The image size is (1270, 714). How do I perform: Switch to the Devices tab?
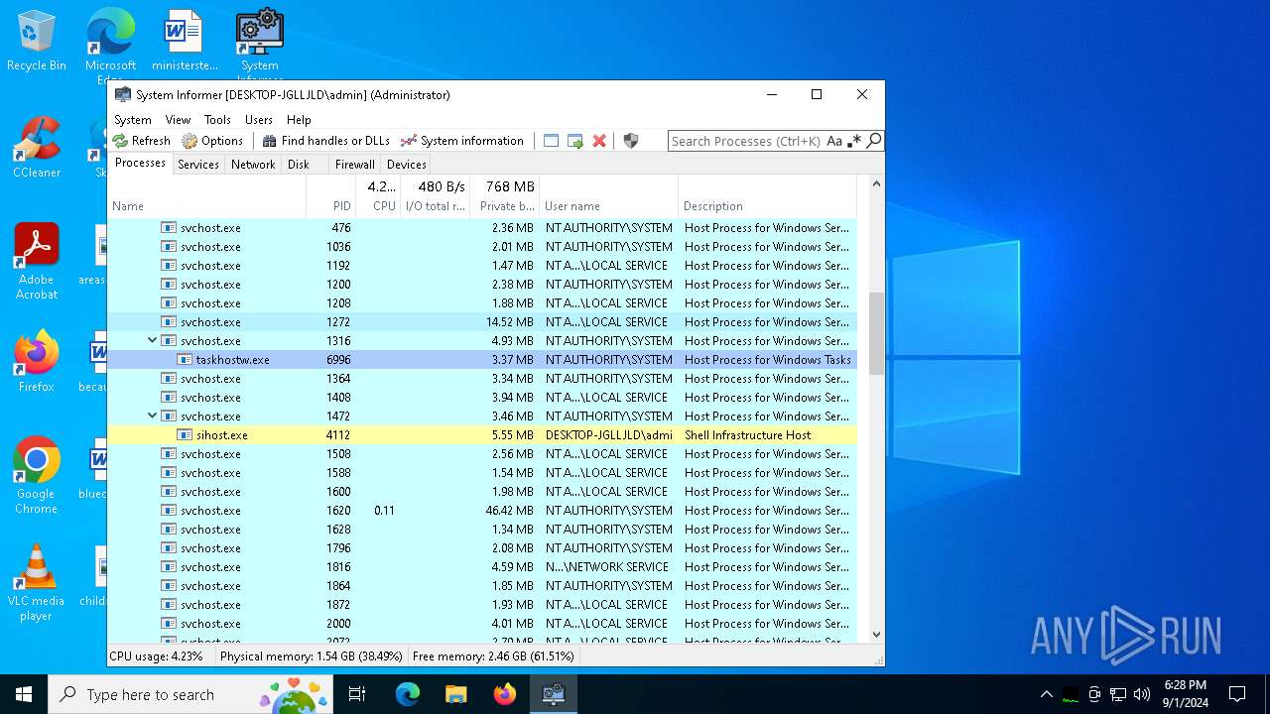coord(407,165)
